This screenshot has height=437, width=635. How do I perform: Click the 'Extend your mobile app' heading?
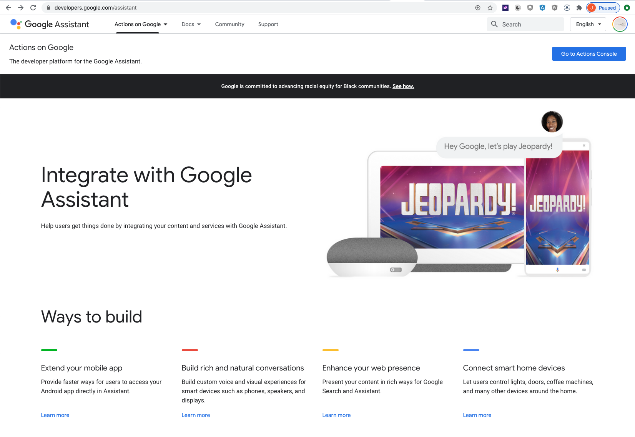point(81,368)
